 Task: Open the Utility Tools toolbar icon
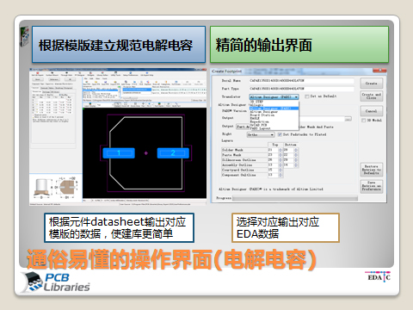click(x=115, y=73)
